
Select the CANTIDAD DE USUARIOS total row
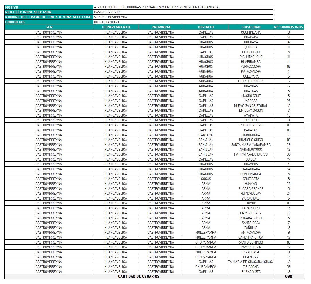coord(139,277)
